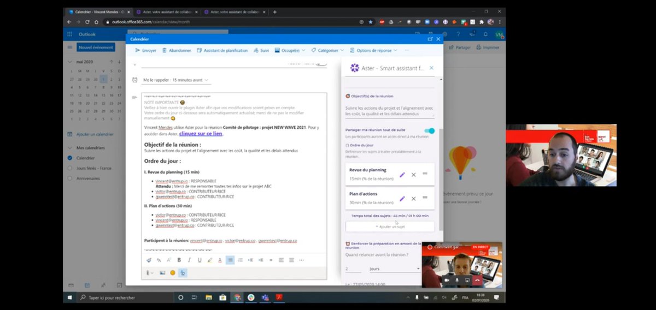Close the Aster smart assistant pane
Viewport: 656px width, 310px height.
431,68
